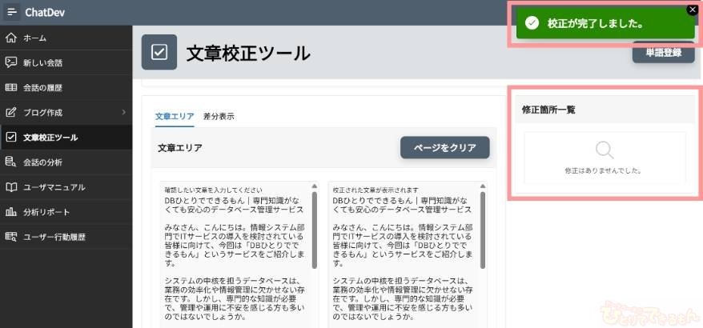Dismiss the 校正が完了しました notification
The width and height of the screenshot is (703, 328).
click(x=693, y=10)
